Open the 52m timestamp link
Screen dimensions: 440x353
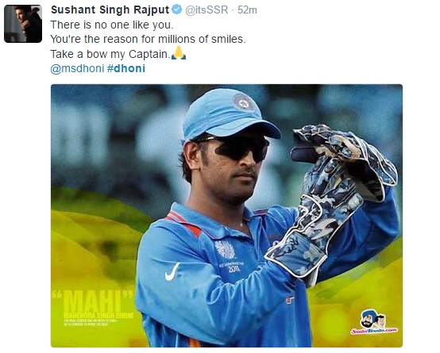pyautogui.click(x=247, y=10)
